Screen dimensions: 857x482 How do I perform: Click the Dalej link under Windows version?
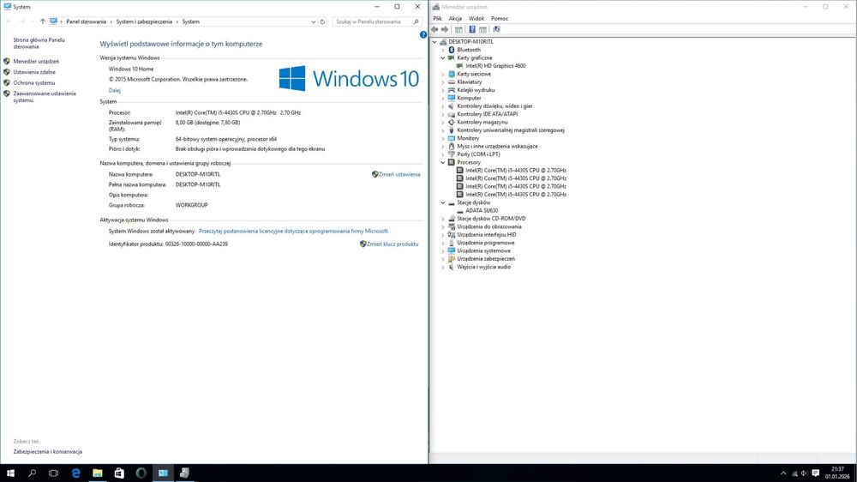[x=114, y=90]
